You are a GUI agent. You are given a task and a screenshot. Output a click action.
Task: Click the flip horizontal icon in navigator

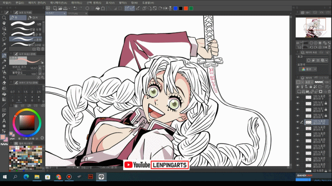(x=325, y=47)
